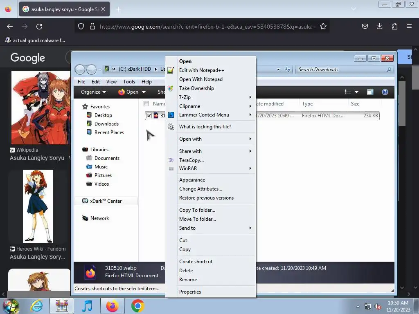Open the Organize dropdown
419x314 pixels.
[x=93, y=92]
